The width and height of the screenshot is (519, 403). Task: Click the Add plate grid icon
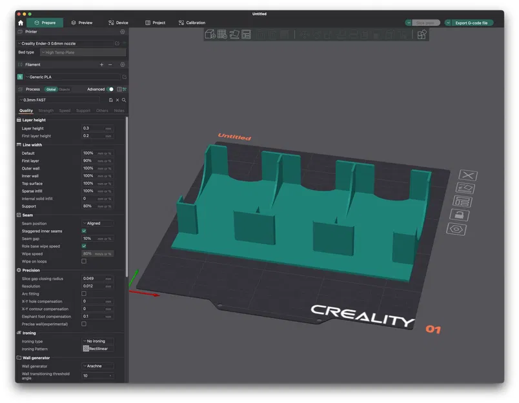[222, 34]
